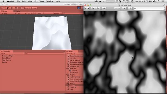Select New Terrain asset in Project

pyautogui.click(x=74, y=73)
